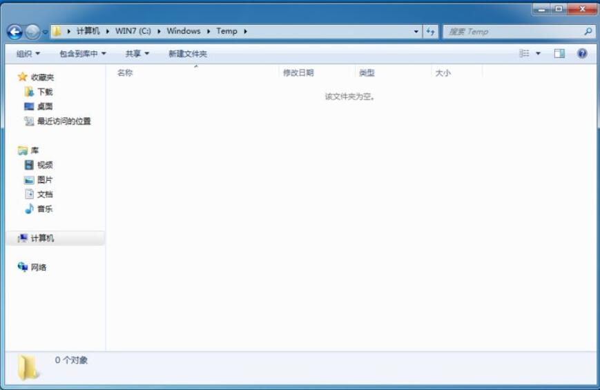600x390 pixels.
Task: Go back with the Back arrow button
Action: (x=15, y=32)
